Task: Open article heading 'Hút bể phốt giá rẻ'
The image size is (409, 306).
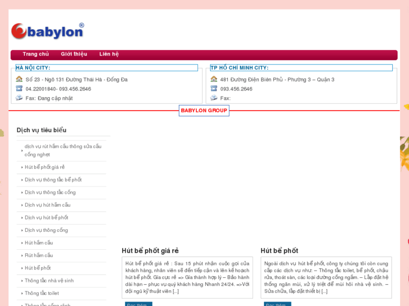Action: [150, 250]
